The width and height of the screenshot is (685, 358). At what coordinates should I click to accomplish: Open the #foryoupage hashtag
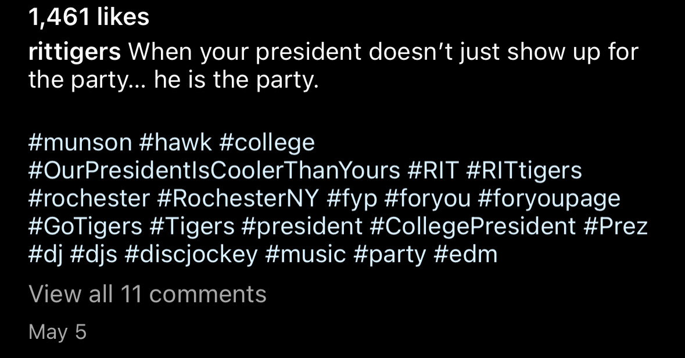coord(548,198)
